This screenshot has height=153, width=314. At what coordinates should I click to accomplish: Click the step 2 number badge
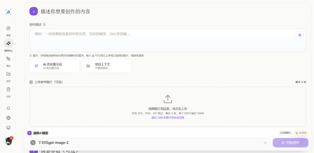pos(34,11)
